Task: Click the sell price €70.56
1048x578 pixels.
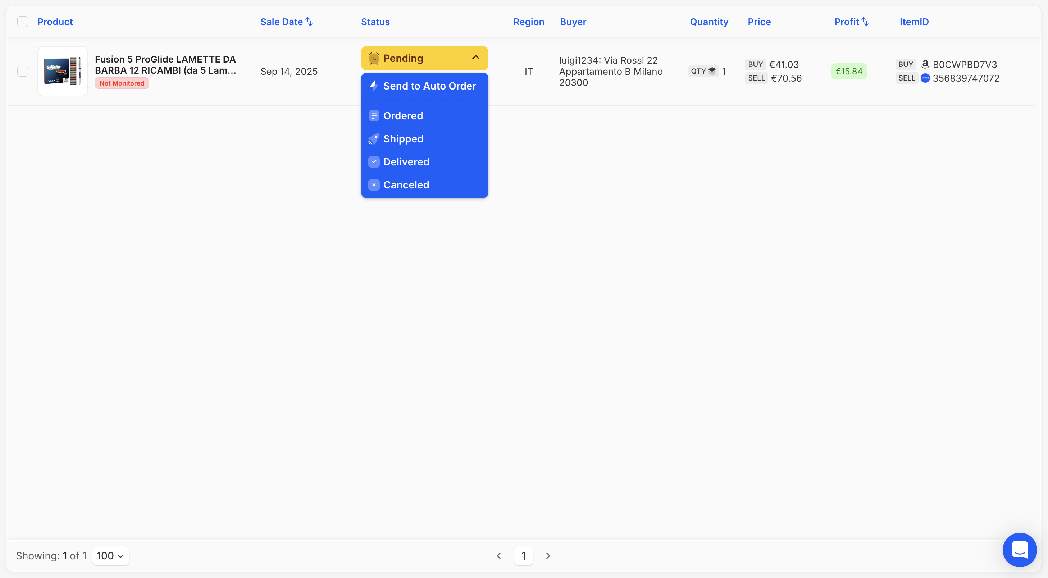Action: click(786, 78)
